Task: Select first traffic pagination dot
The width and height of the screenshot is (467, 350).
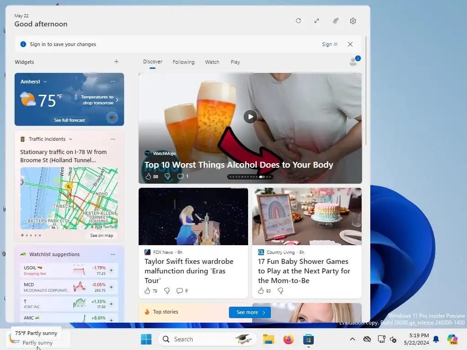Action: [x=22, y=235]
